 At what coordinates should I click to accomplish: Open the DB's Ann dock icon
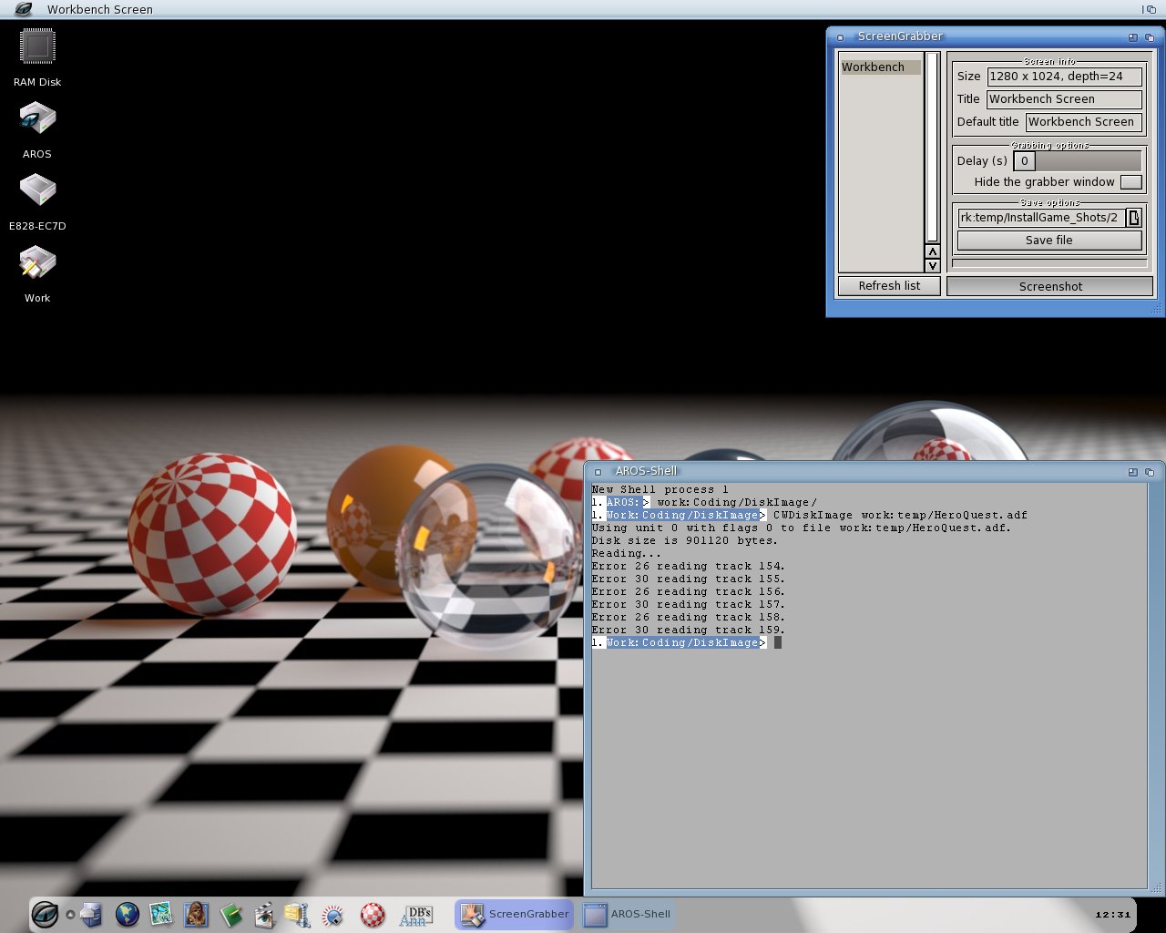(x=416, y=914)
